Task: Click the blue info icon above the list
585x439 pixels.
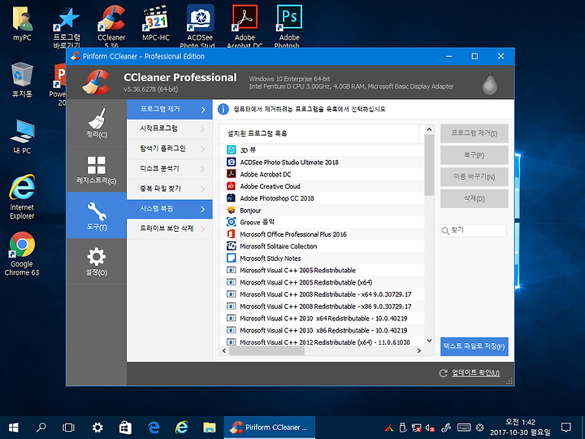Action: (223, 110)
